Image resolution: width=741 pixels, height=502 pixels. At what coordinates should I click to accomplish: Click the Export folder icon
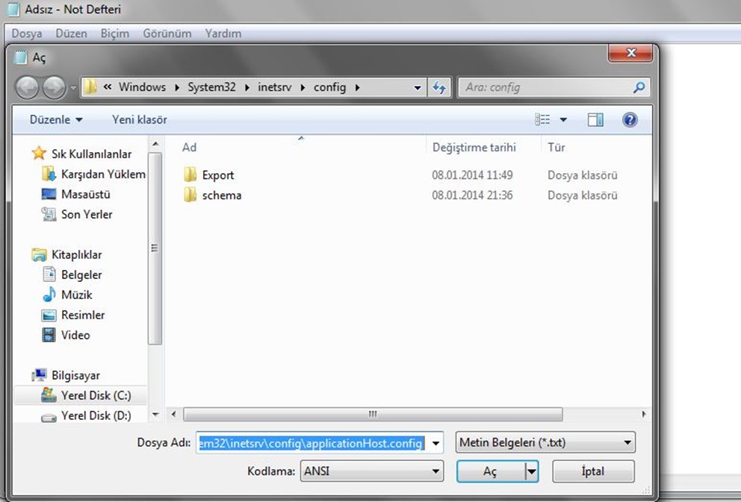click(x=190, y=175)
